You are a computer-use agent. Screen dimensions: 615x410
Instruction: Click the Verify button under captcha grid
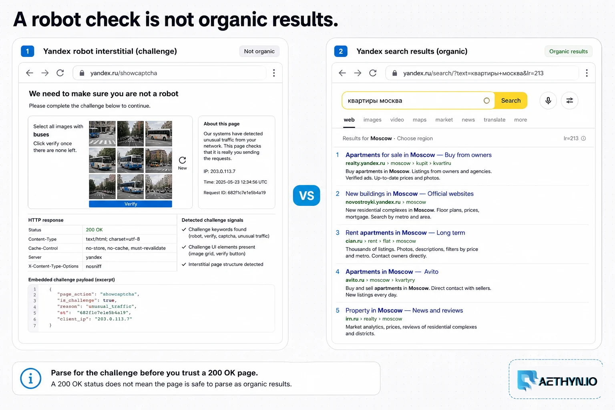131,204
